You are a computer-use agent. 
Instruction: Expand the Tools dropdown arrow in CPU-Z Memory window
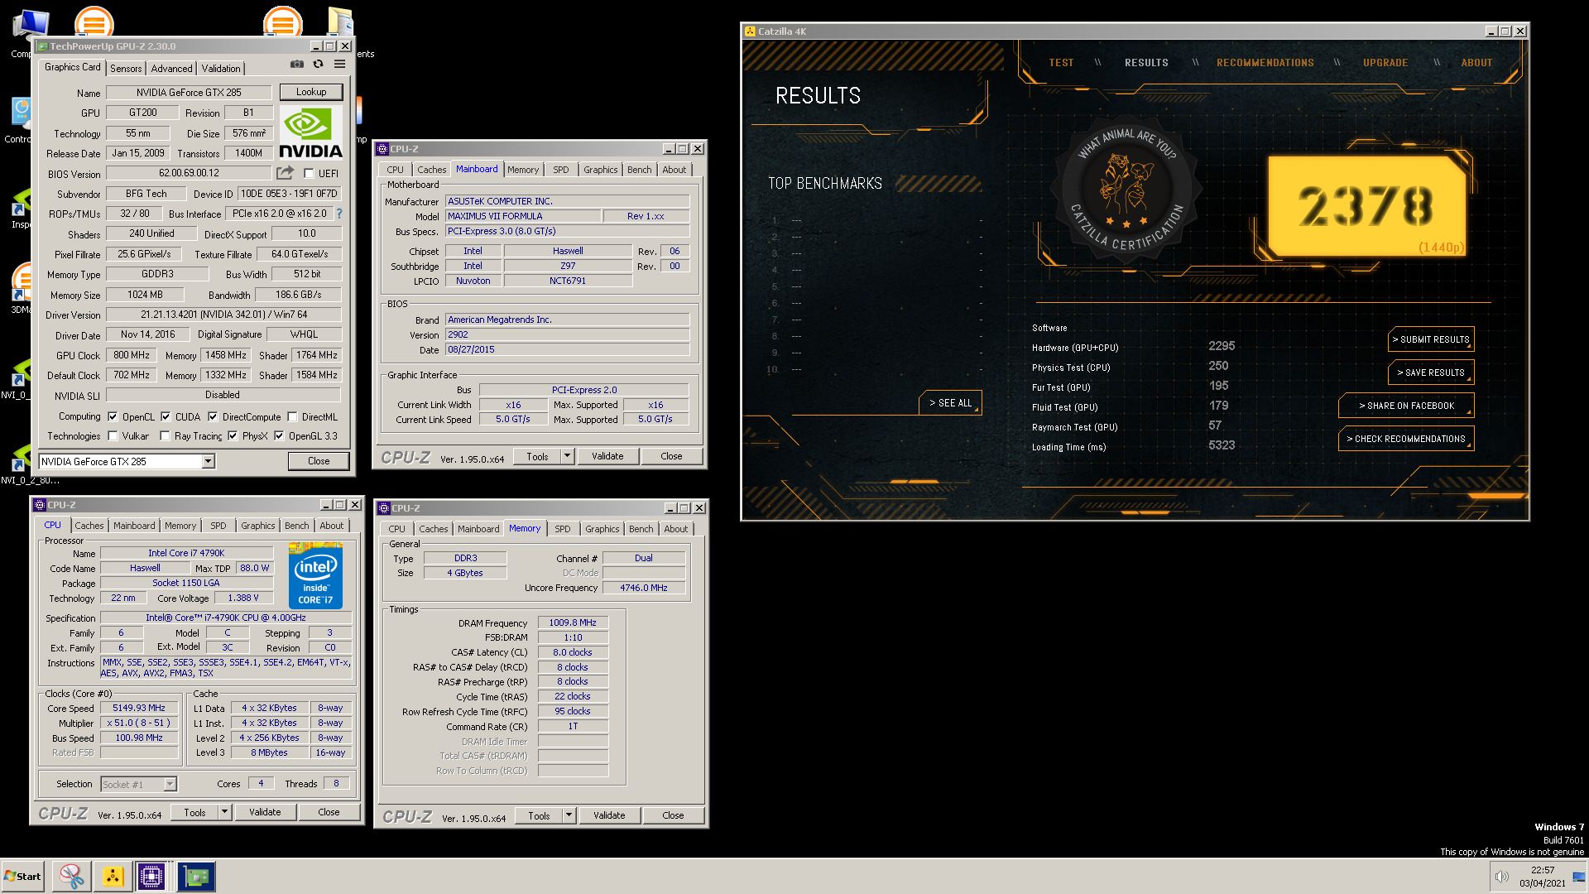pos(569,815)
